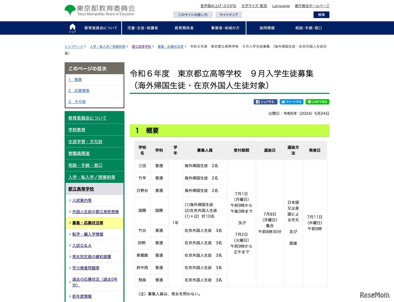
Task: Click the Top home icon
Action: point(72,28)
